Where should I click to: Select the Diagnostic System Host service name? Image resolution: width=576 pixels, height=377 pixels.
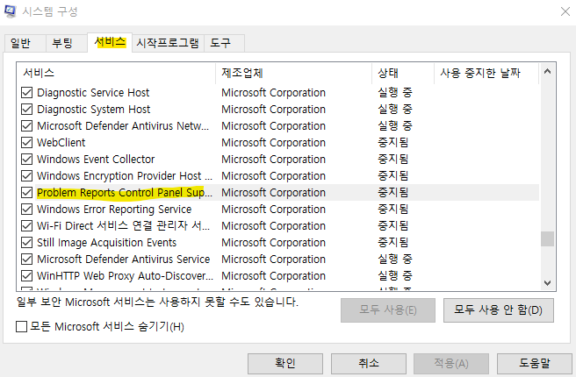coord(94,110)
